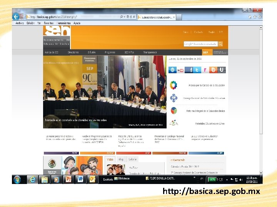Click the Reforma Integral globe logo icon
The height and width of the screenshot is (207, 277).
[174, 111]
